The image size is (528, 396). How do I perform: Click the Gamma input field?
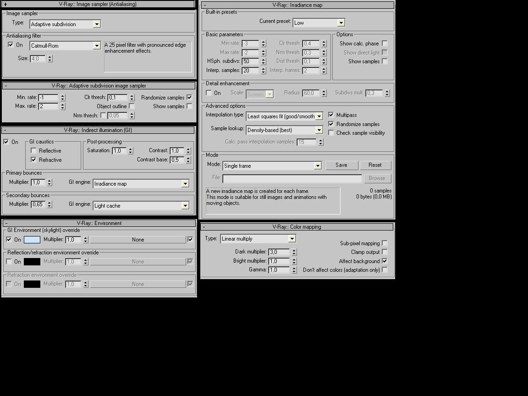(279, 269)
